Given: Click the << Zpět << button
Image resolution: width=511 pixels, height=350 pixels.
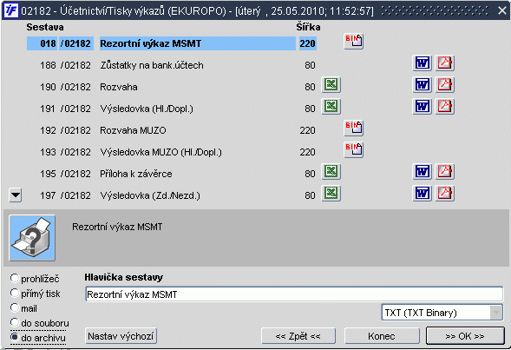Looking at the screenshot, I should click(x=298, y=336).
